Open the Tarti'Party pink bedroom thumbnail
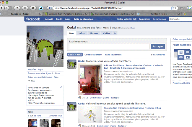Viewport: 192px width, 127px height. point(90,79)
